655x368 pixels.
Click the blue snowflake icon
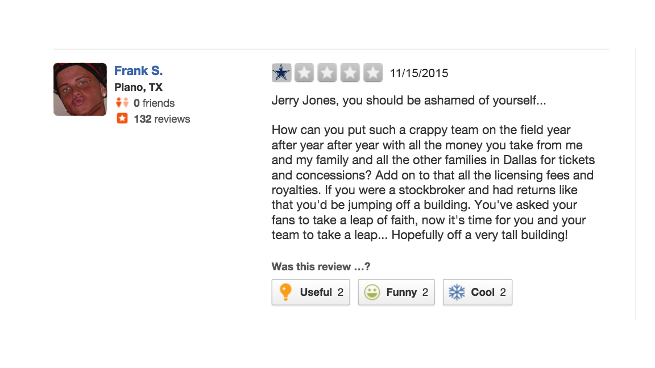click(x=457, y=292)
